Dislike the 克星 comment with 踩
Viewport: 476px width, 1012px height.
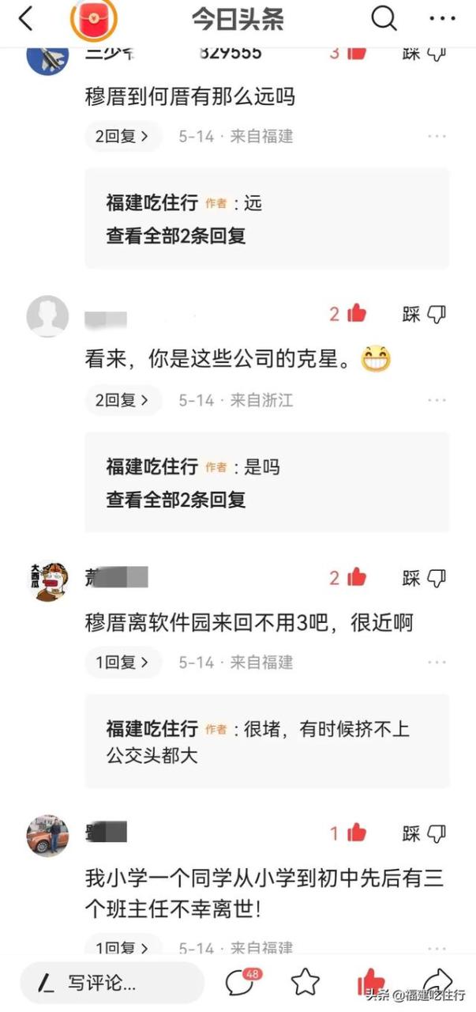coord(424,314)
